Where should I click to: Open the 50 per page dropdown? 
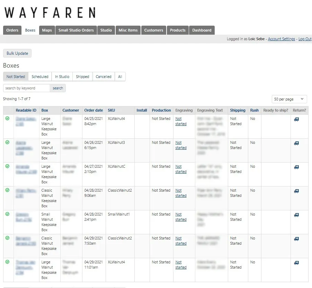[x=289, y=99]
